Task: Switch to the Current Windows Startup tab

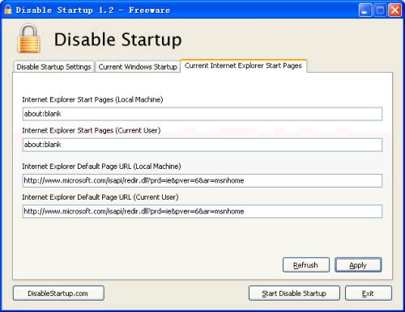Action: [138, 67]
